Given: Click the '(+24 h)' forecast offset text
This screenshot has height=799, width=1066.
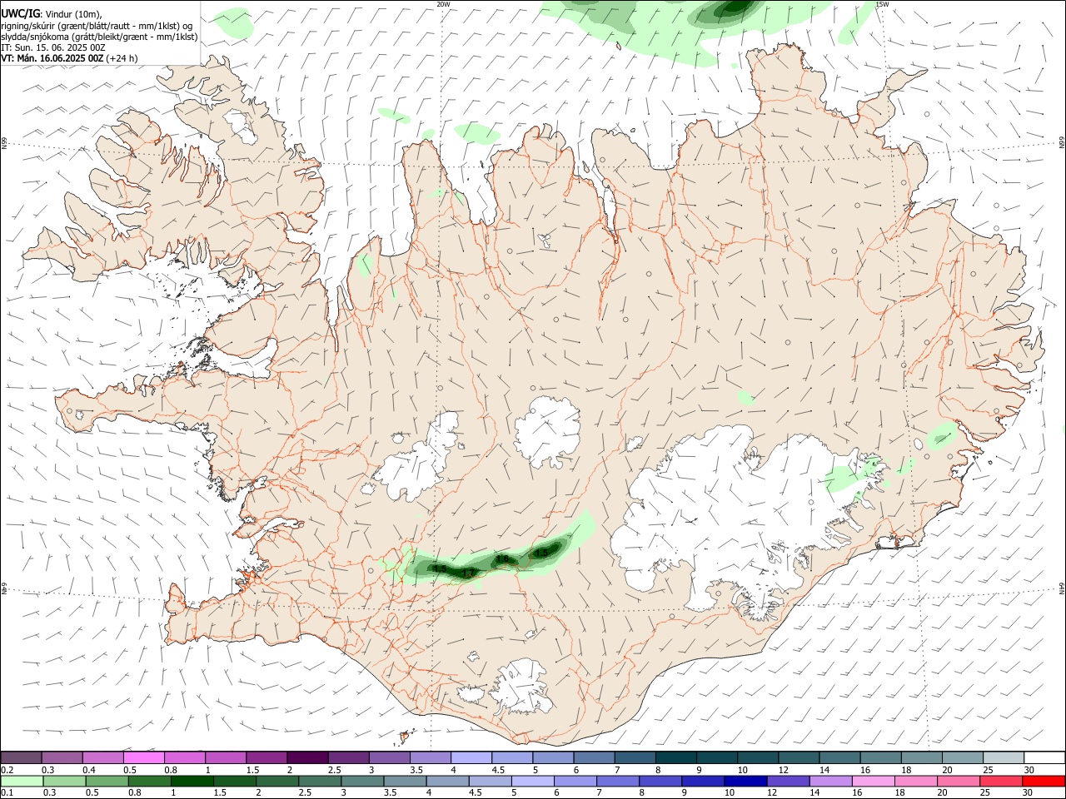Looking at the screenshot, I should point(122,58).
